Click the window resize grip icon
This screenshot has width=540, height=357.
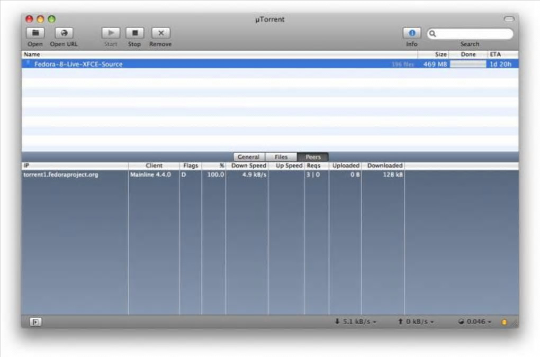point(515,323)
